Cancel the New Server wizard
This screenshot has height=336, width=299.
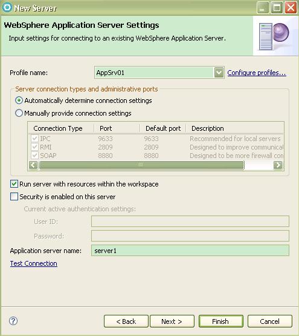point(269,321)
